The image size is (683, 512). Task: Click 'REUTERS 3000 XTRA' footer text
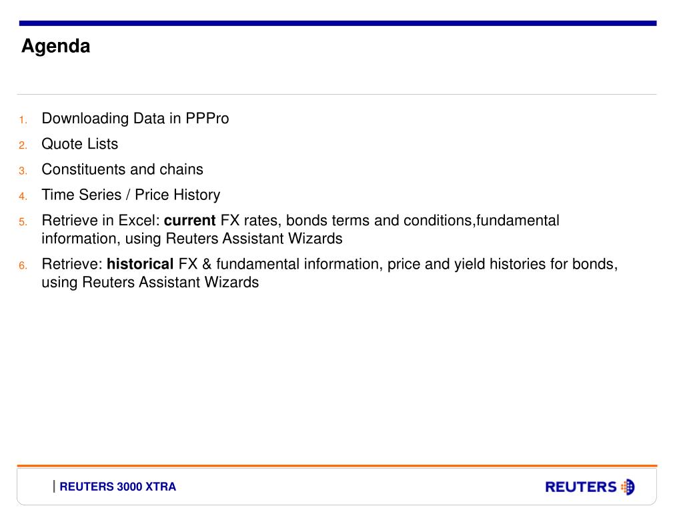coord(117,487)
